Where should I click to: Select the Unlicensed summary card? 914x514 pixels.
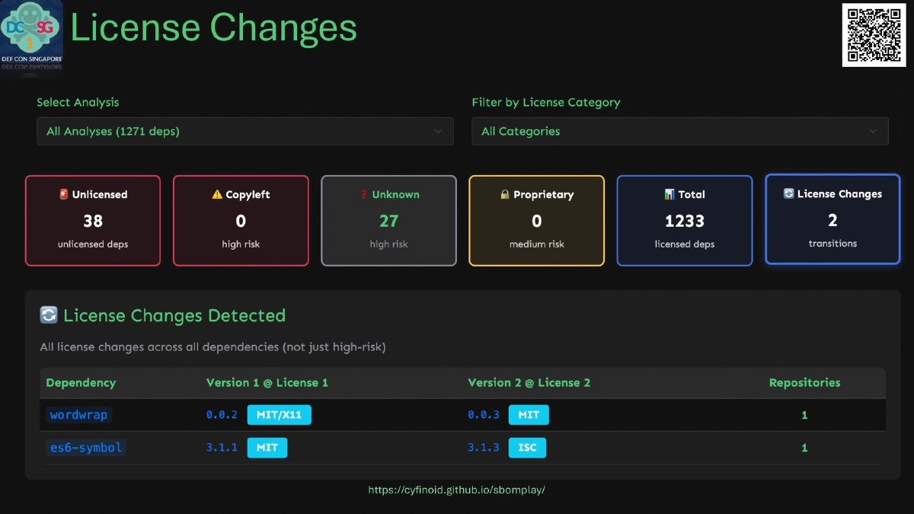pyautogui.click(x=92, y=220)
